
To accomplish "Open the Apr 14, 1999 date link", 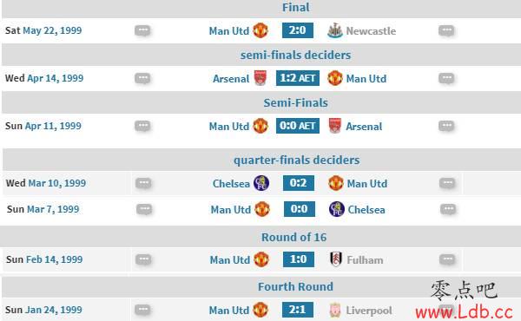I will [x=56, y=78].
